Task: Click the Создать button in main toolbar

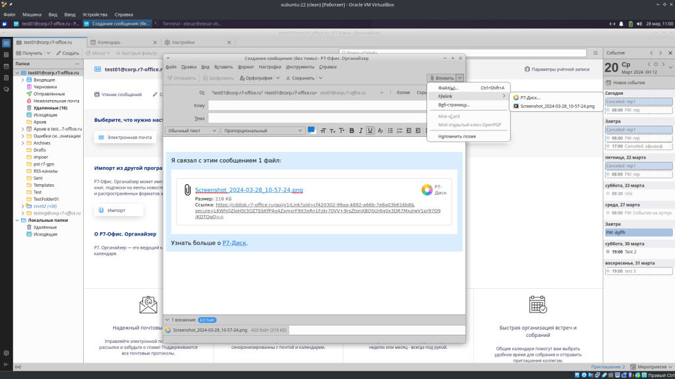Action: (x=68, y=53)
